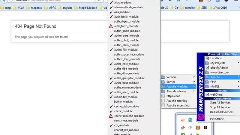Image resolution: width=240 pixels, height=135 pixels.
Task: Expand the My Projects submenu arrow
Action: (x=238, y=63)
